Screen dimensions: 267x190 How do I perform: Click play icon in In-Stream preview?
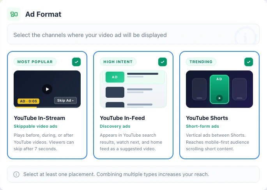(47, 89)
